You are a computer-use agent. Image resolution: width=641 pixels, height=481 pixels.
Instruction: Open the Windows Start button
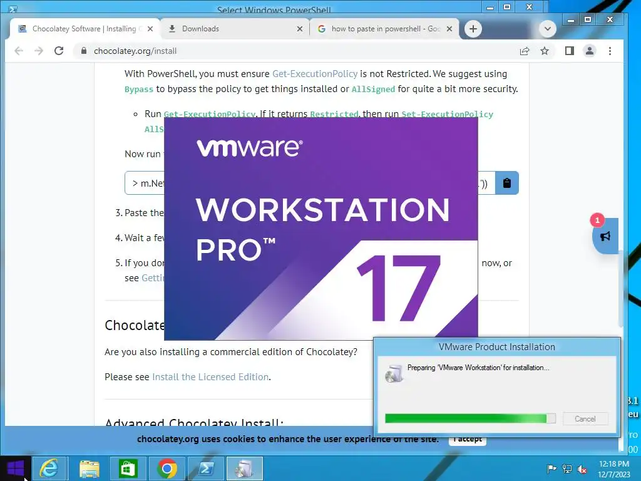(16, 468)
